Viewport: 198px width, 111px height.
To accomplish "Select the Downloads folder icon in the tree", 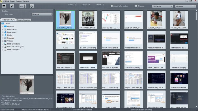I will click(5, 32).
